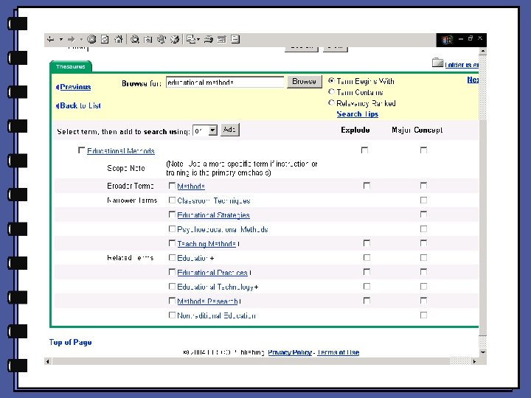Image resolution: width=531 pixels, height=398 pixels.
Task: Switch to the Thesaurus tab
Action: tap(71, 66)
